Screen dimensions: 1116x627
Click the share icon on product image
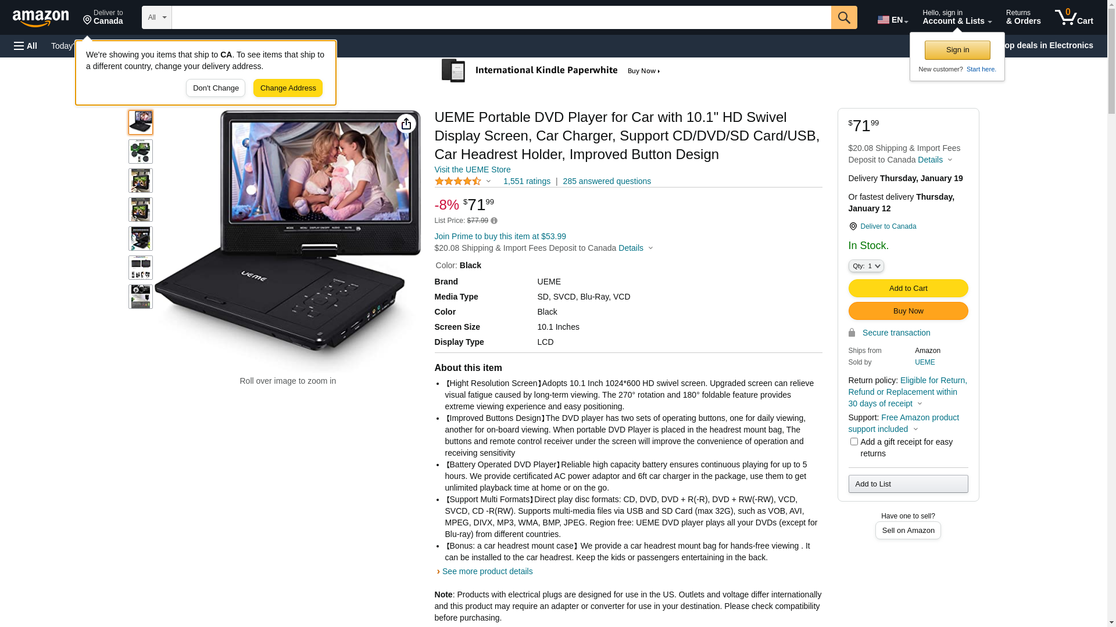(406, 124)
